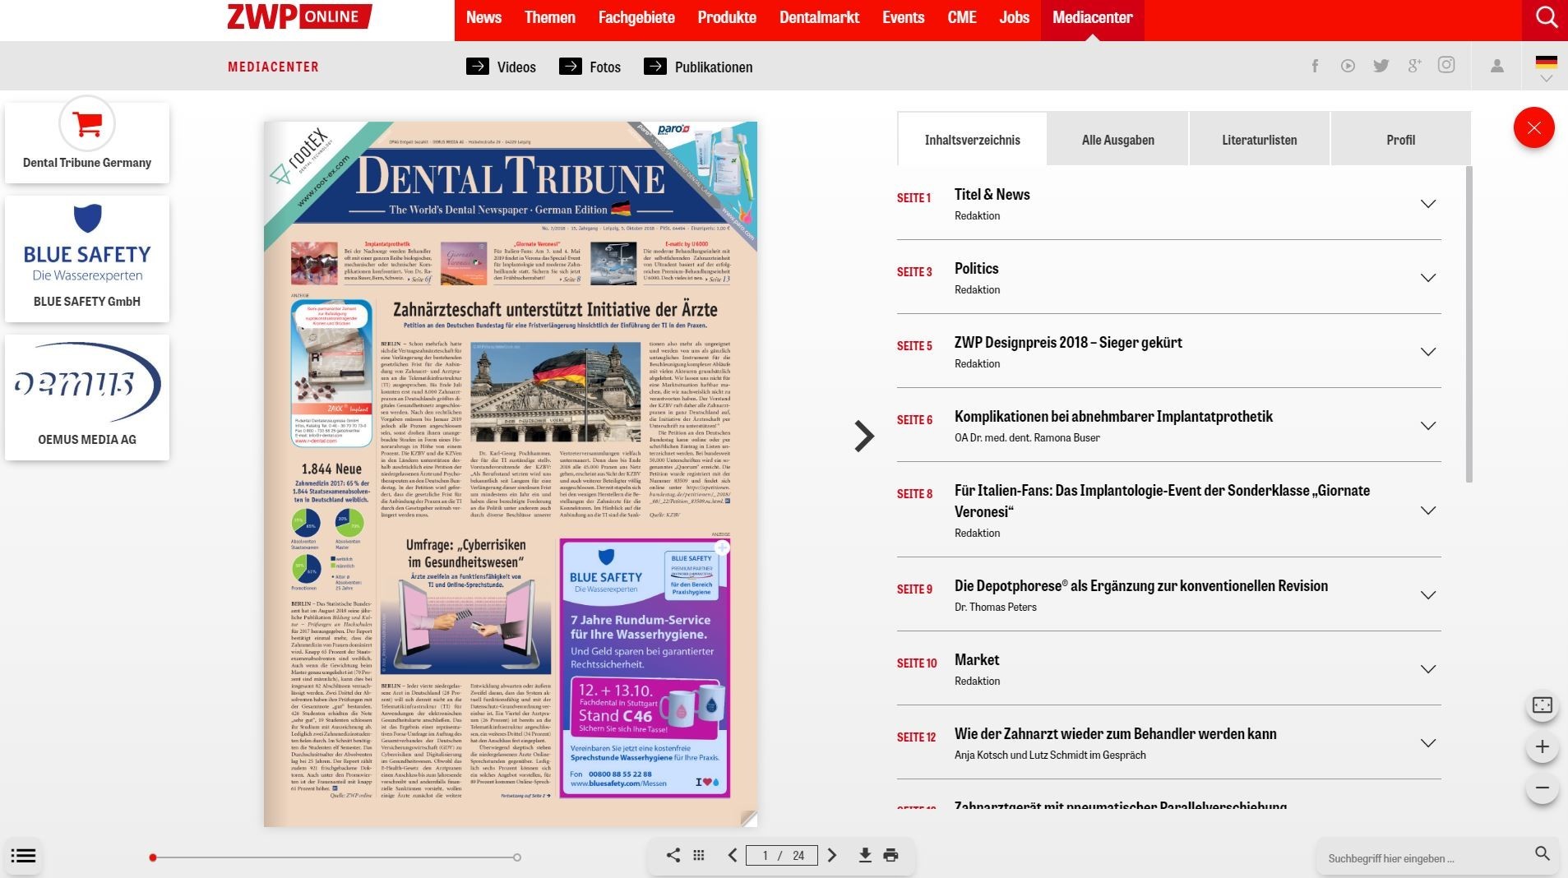This screenshot has width=1568, height=878.
Task: Print the publication
Action: pyautogui.click(x=890, y=855)
